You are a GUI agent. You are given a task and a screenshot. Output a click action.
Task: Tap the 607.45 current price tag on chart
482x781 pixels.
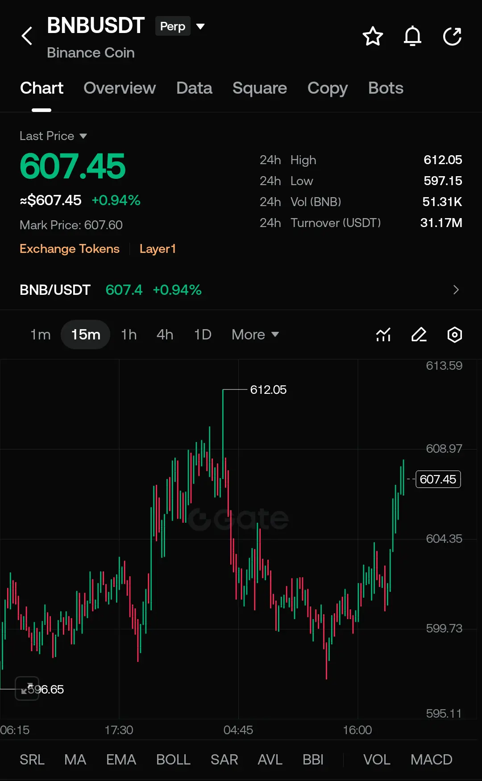click(x=438, y=479)
